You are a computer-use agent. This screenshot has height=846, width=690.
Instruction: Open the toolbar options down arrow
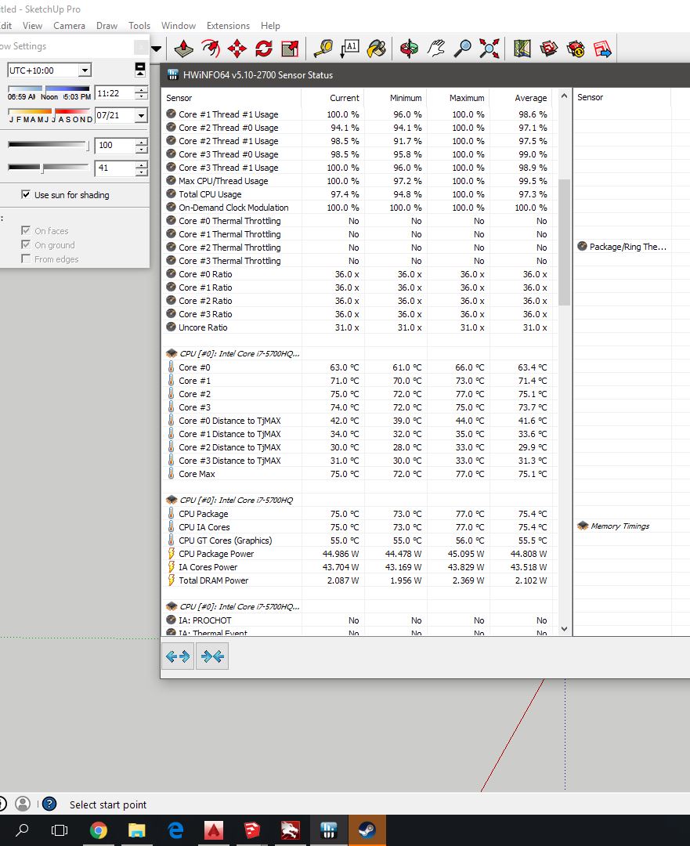[x=157, y=49]
